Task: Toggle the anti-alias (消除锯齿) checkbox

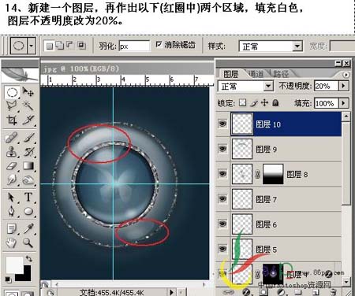Action: coord(159,45)
